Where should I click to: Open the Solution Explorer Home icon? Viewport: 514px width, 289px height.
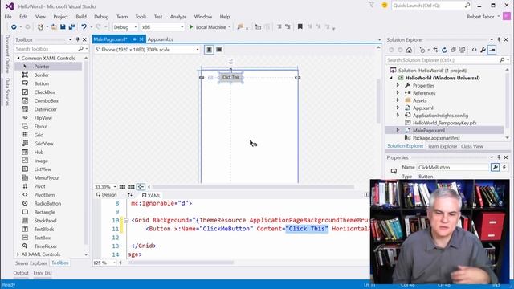click(409, 50)
